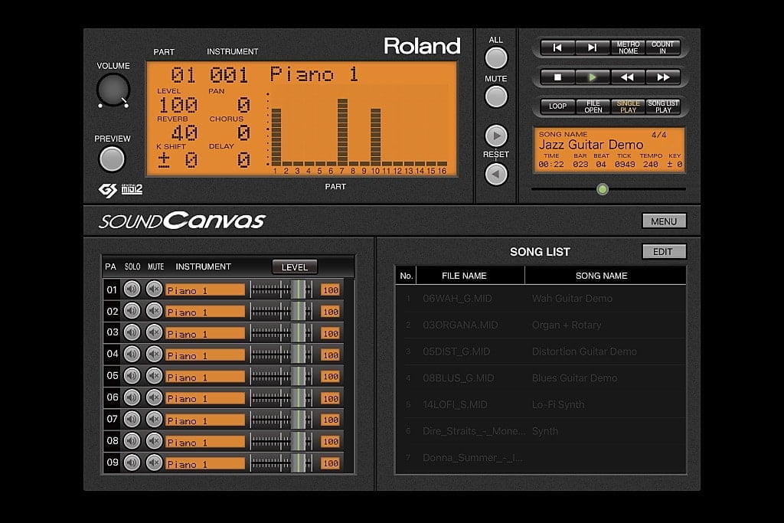Click the fast-forward button

[663, 77]
